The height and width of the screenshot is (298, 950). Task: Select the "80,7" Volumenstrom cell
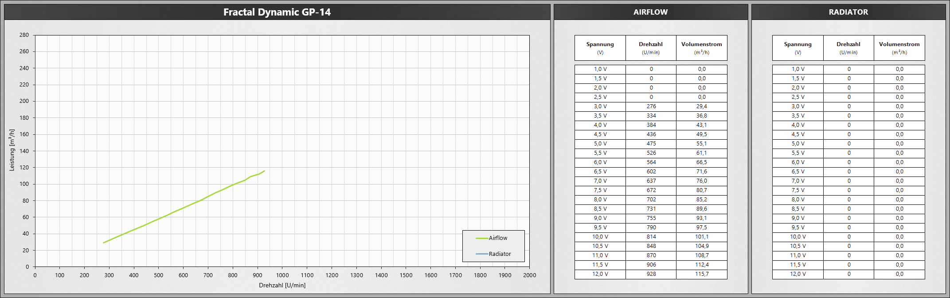(702, 190)
